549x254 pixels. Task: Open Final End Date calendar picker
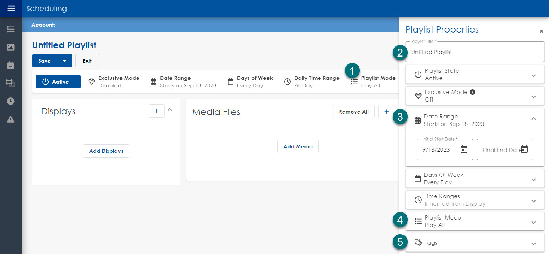click(x=524, y=149)
